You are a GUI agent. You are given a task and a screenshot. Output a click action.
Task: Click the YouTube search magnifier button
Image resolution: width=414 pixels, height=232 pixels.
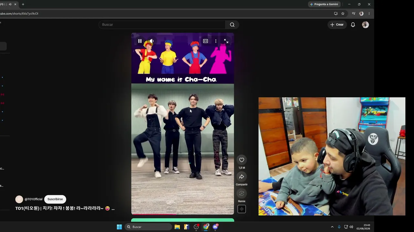[232, 24]
